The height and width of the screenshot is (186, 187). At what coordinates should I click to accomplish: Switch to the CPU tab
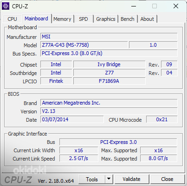[12, 19]
